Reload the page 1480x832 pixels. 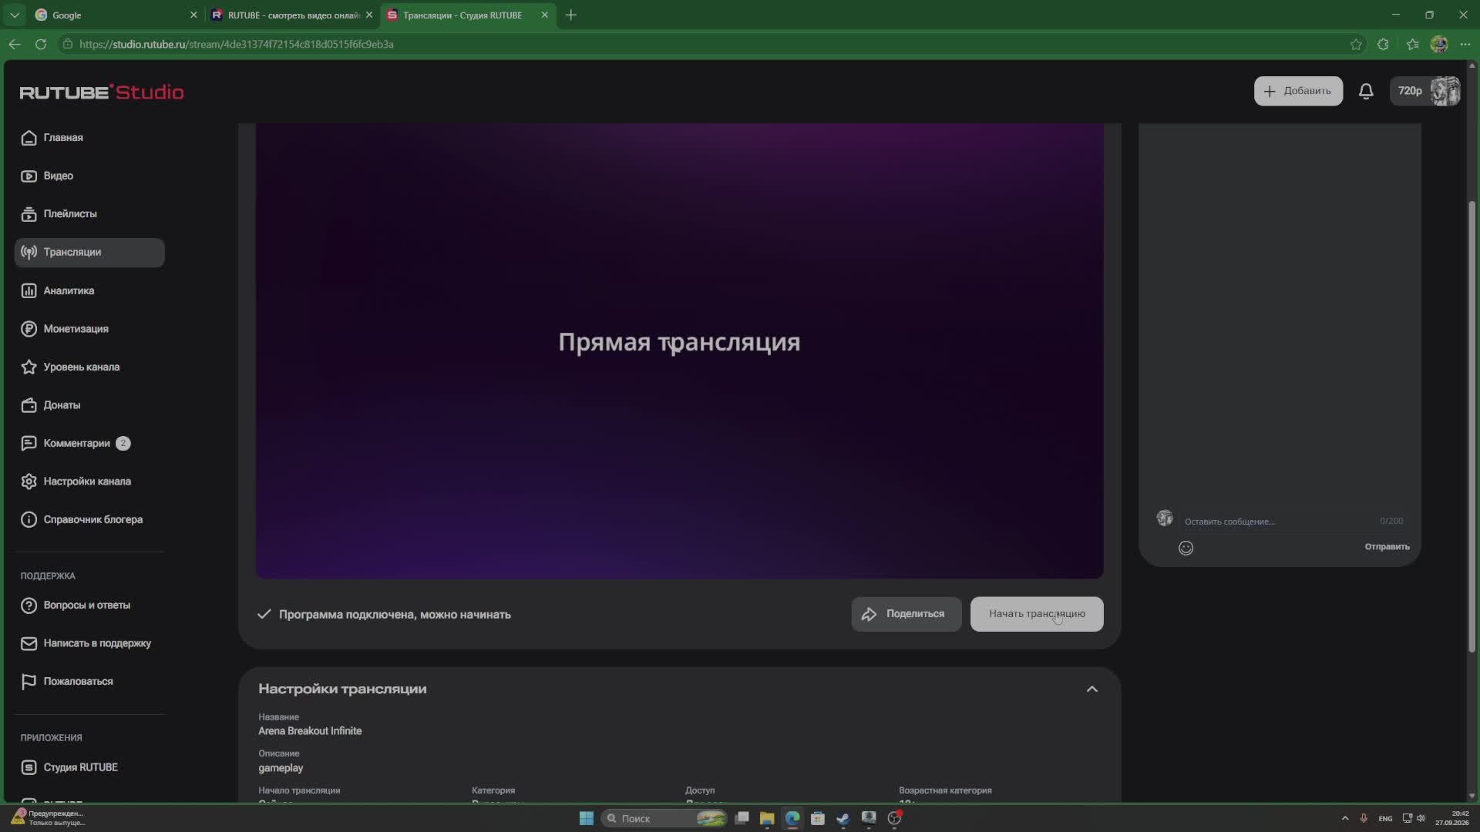tap(41, 45)
